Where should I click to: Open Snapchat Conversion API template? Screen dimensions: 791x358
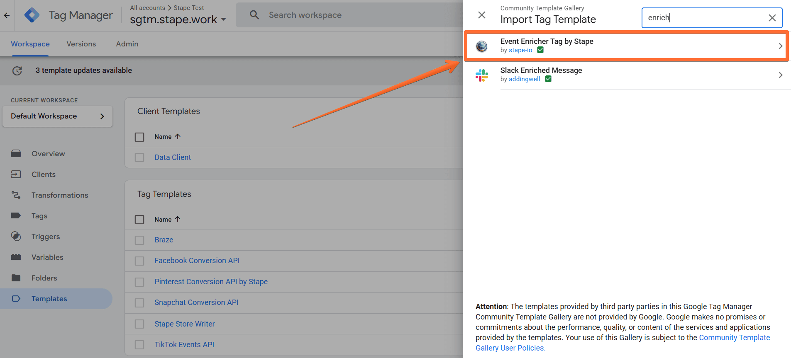coord(197,302)
